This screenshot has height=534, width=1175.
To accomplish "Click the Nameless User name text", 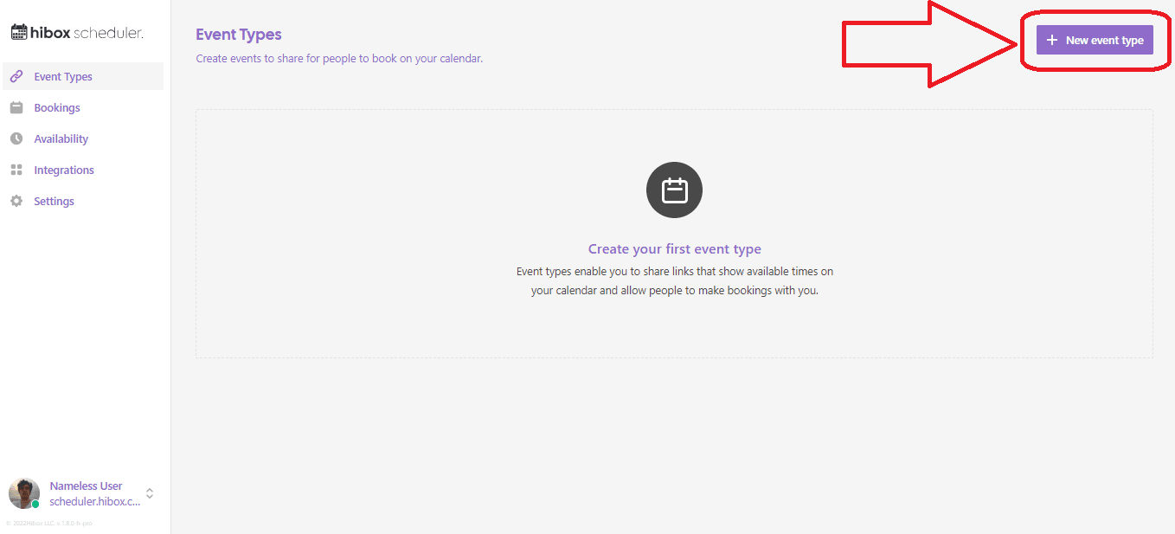I will [87, 486].
